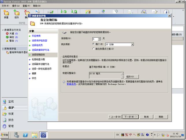Click the DPM console taskbar icon

pos(43,135)
